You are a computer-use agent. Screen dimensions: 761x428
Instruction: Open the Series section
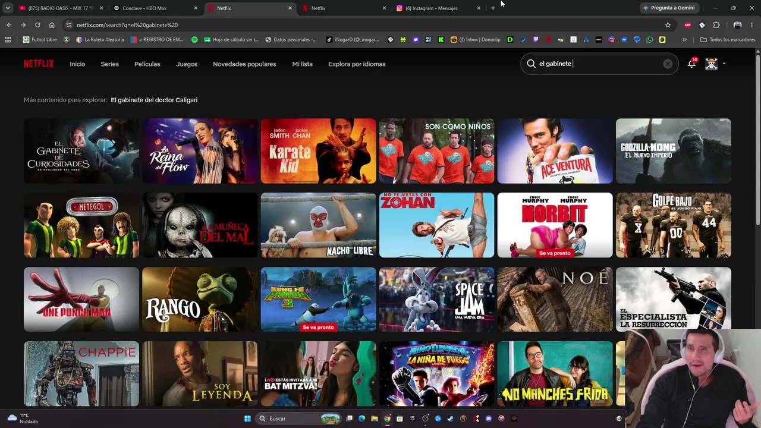click(109, 64)
